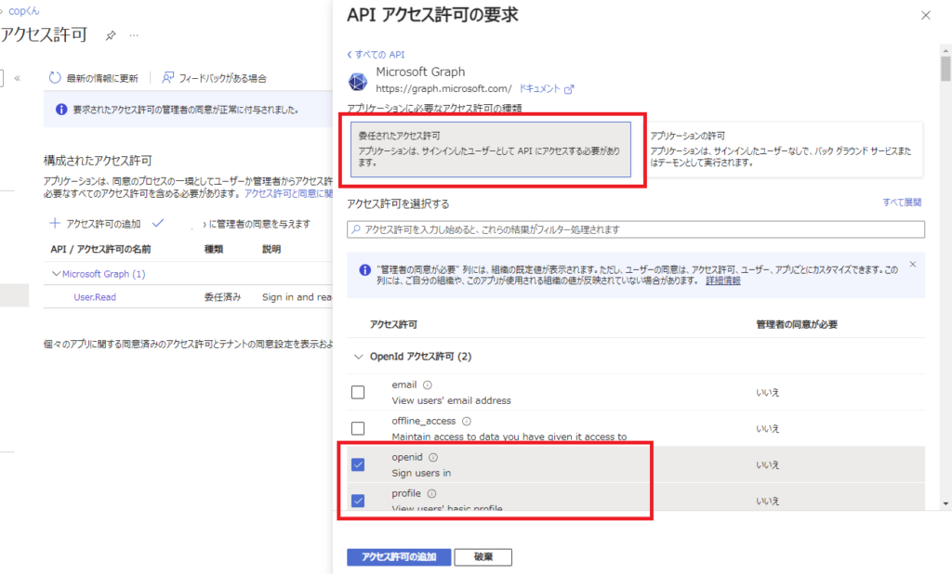This screenshot has height=574, width=952.
Task: Click the feedback person icon
Action: (168, 78)
